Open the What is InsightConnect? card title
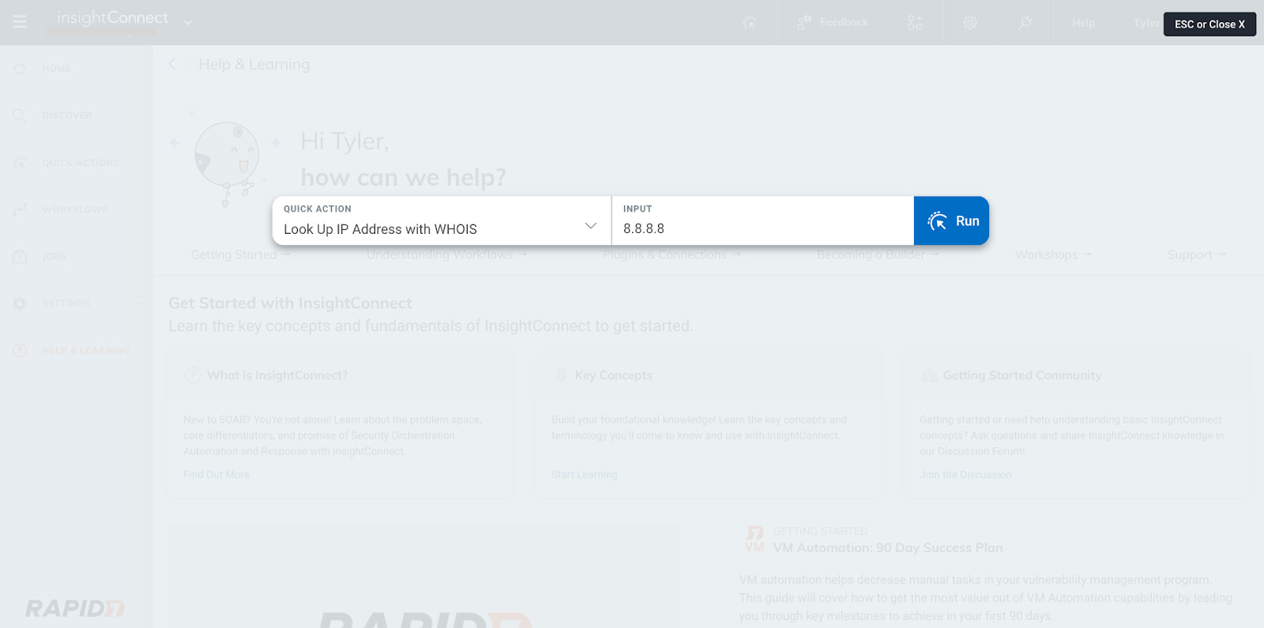Screen dimensions: 1264x628 tap(277, 375)
